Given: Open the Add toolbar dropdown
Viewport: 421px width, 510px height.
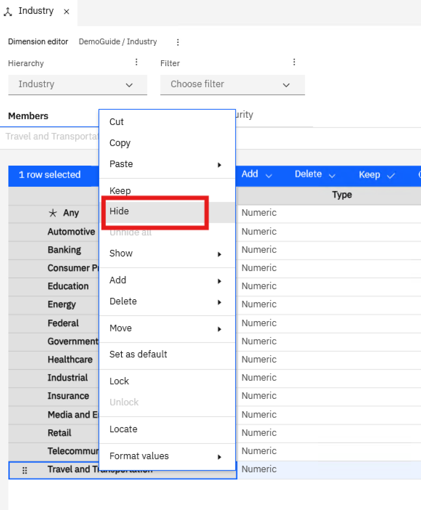Looking at the screenshot, I should pyautogui.click(x=257, y=174).
